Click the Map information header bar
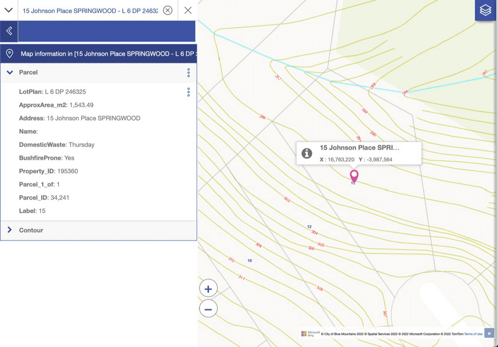The height and width of the screenshot is (347, 498). 98,54
